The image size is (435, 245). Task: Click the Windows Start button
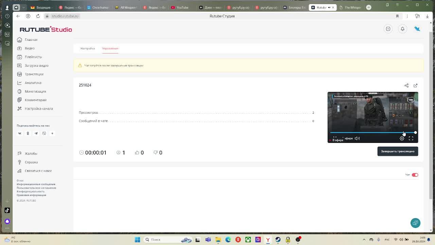pos(137,240)
